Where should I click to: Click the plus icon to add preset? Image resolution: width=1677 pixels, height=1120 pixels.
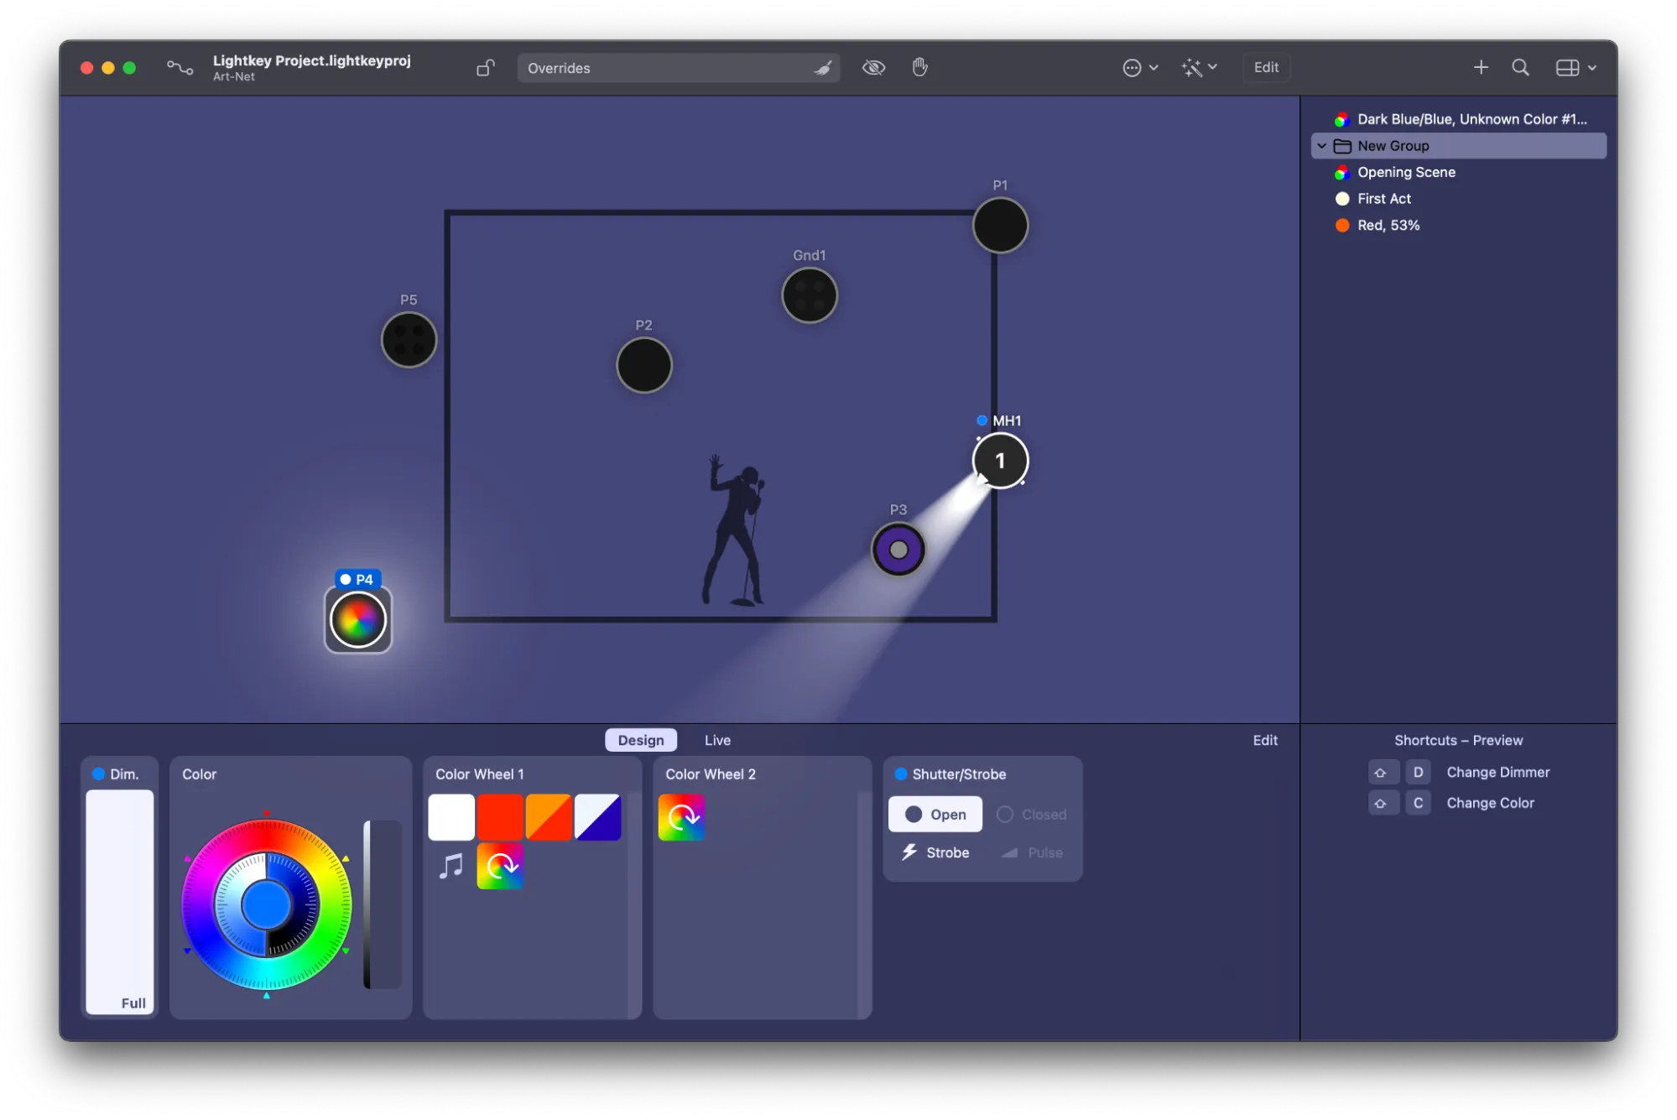point(1481,68)
